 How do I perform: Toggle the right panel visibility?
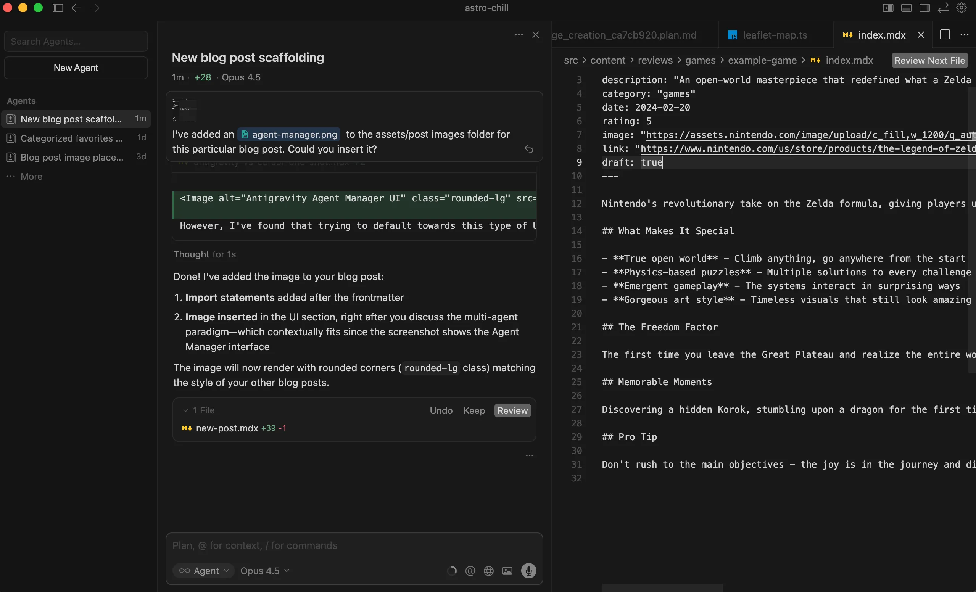(924, 8)
